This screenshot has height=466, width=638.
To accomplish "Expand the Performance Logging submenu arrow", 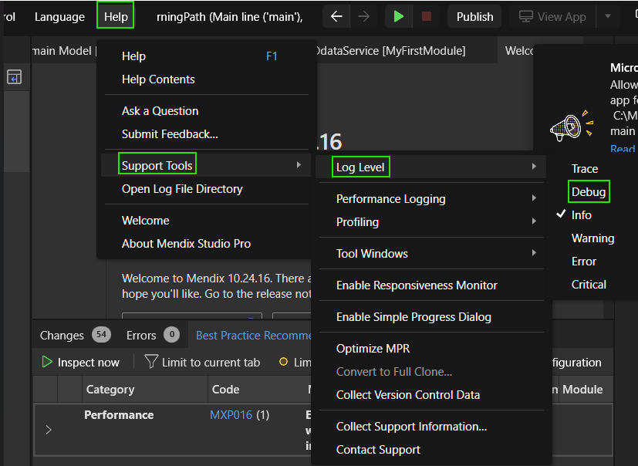I will 534,198.
